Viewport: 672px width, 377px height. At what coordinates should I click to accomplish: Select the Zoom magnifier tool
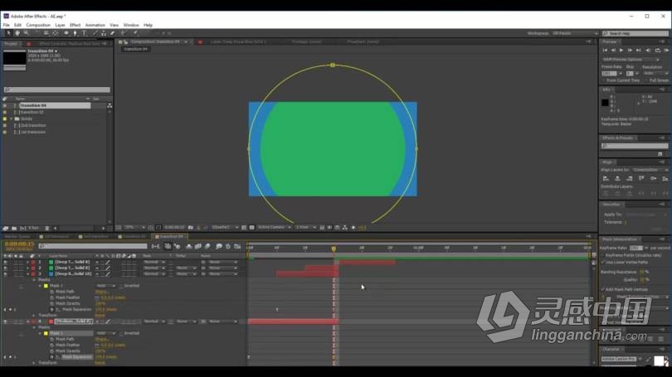coord(27,33)
